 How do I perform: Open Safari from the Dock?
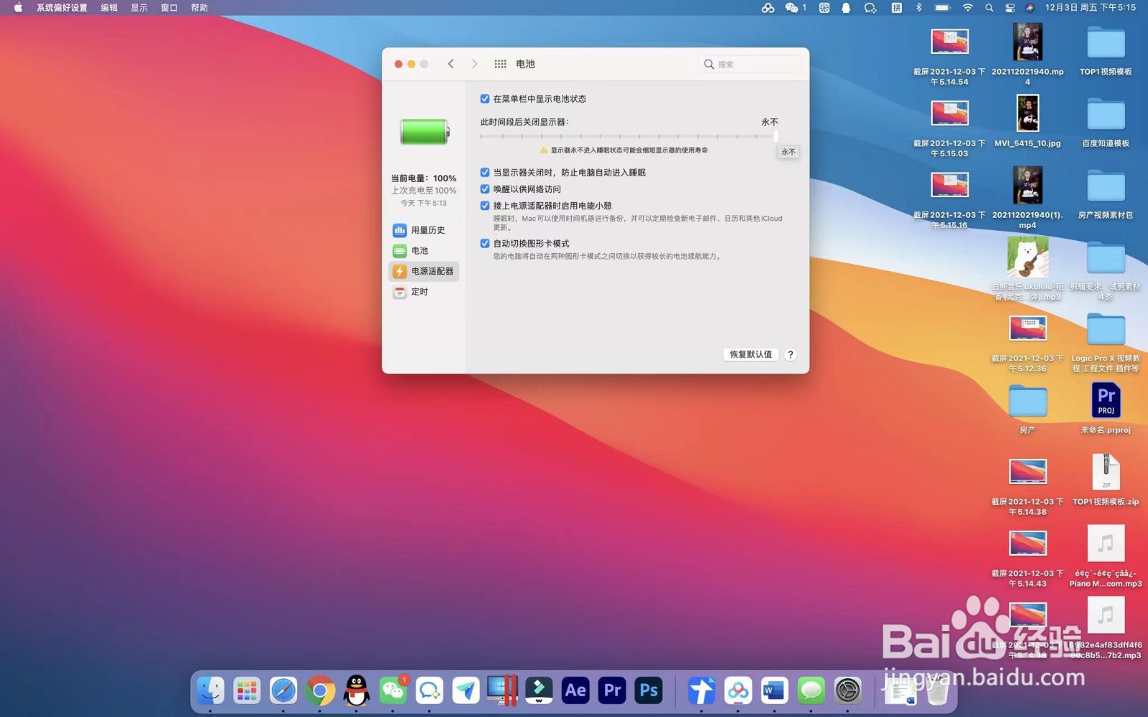click(x=283, y=690)
